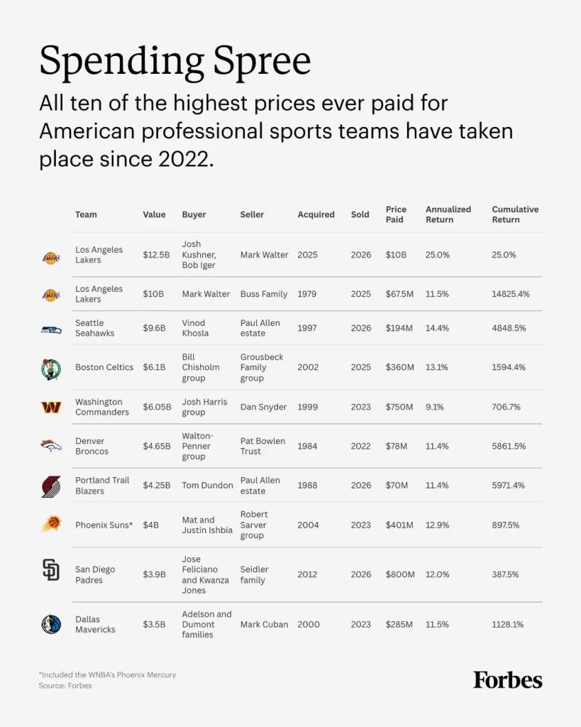The image size is (581, 727).
Task: Click the Boston Celtics logo
Action: coord(51,369)
